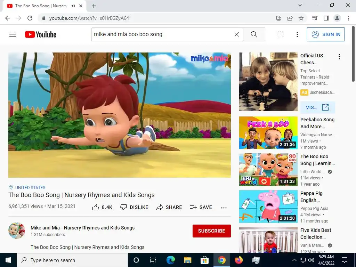Mute the tab via speaker icon
The image size is (356, 267).
point(73,6)
